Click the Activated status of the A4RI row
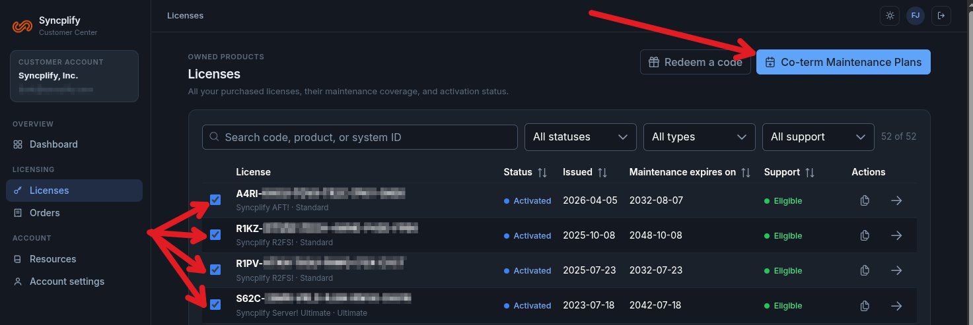The image size is (973, 325). [x=527, y=201]
